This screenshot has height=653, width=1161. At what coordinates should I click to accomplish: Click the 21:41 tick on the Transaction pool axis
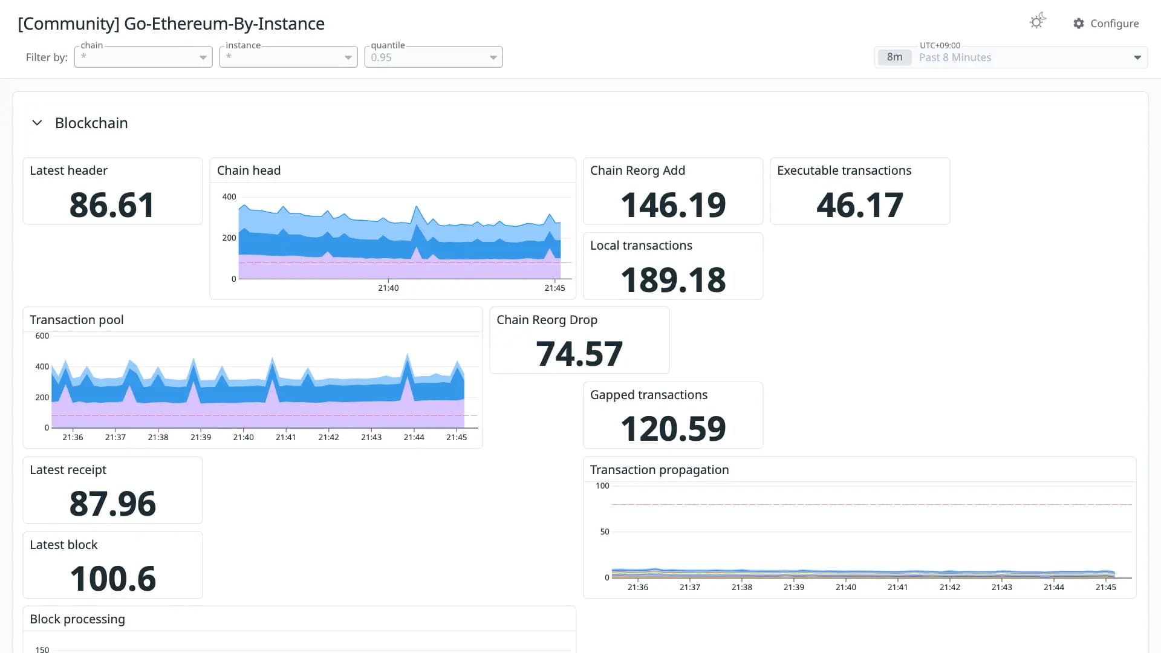click(x=286, y=437)
